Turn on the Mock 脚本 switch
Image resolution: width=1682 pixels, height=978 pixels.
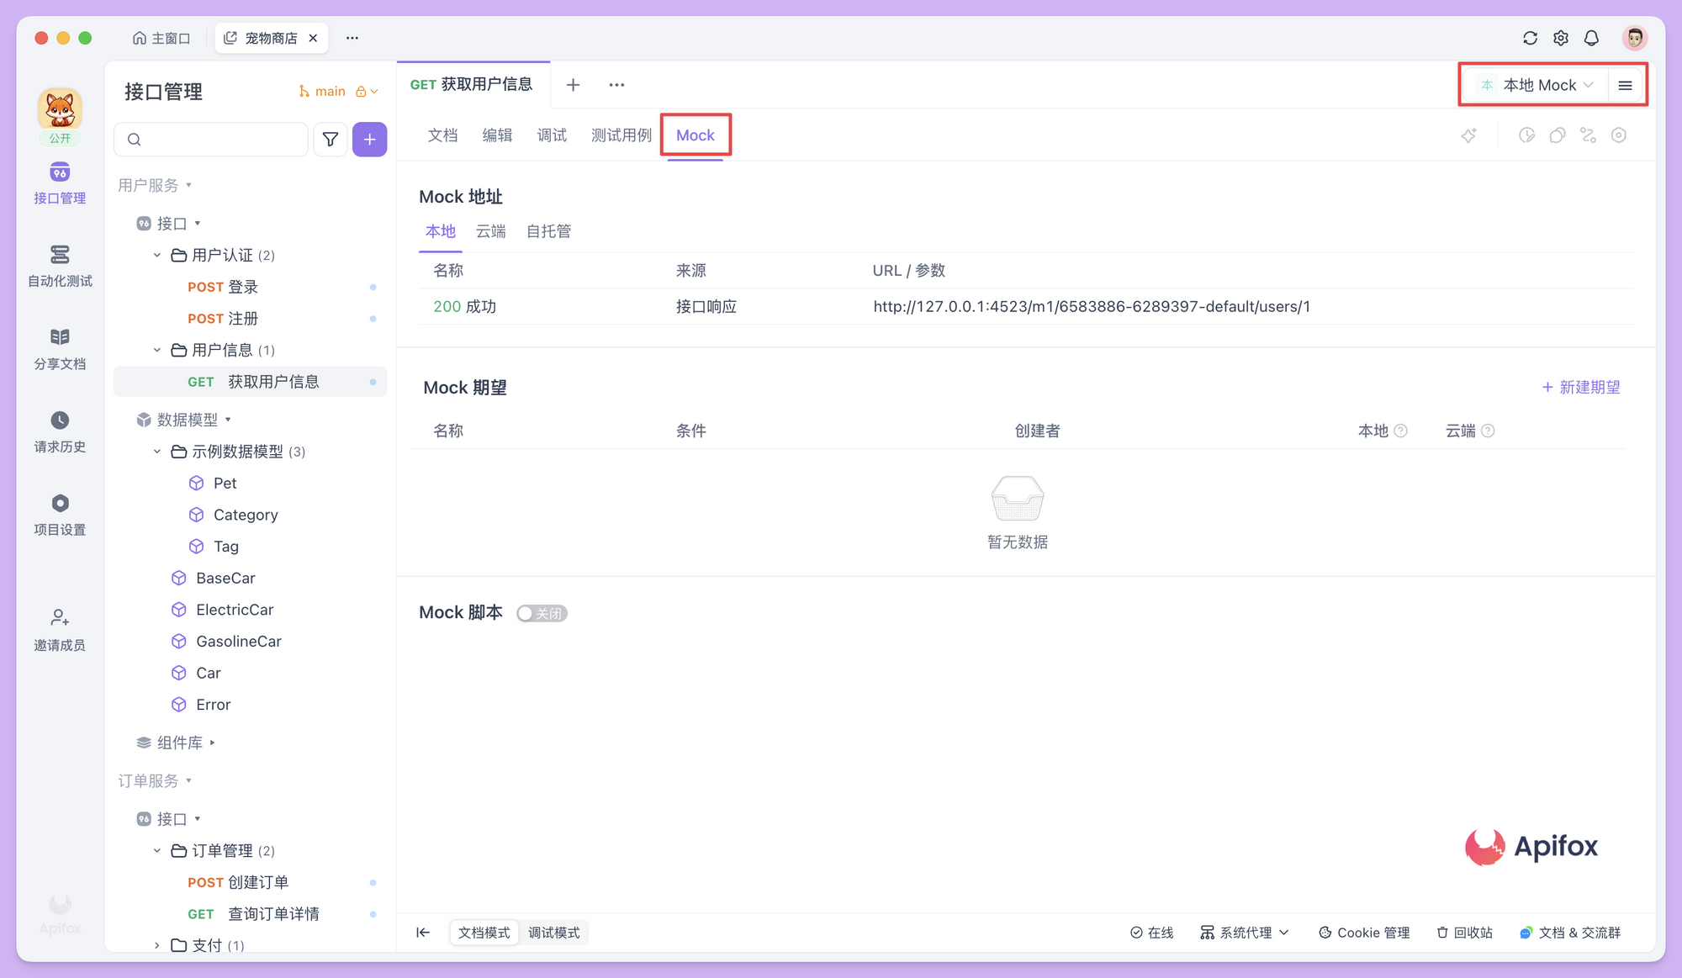pos(542,613)
